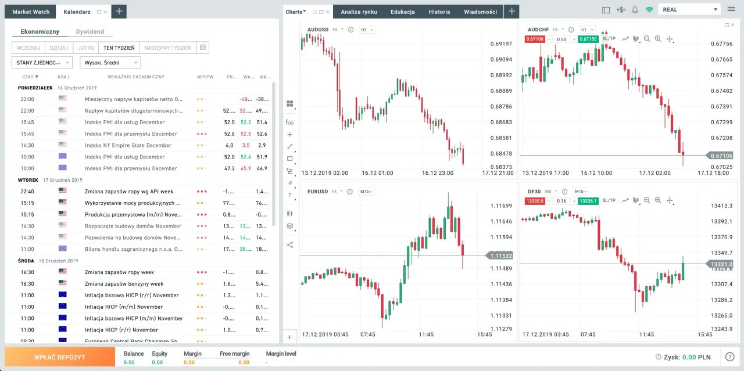Viewport: 744px width, 371px height.
Task: Select the text annotation tool
Action: pyautogui.click(x=289, y=195)
